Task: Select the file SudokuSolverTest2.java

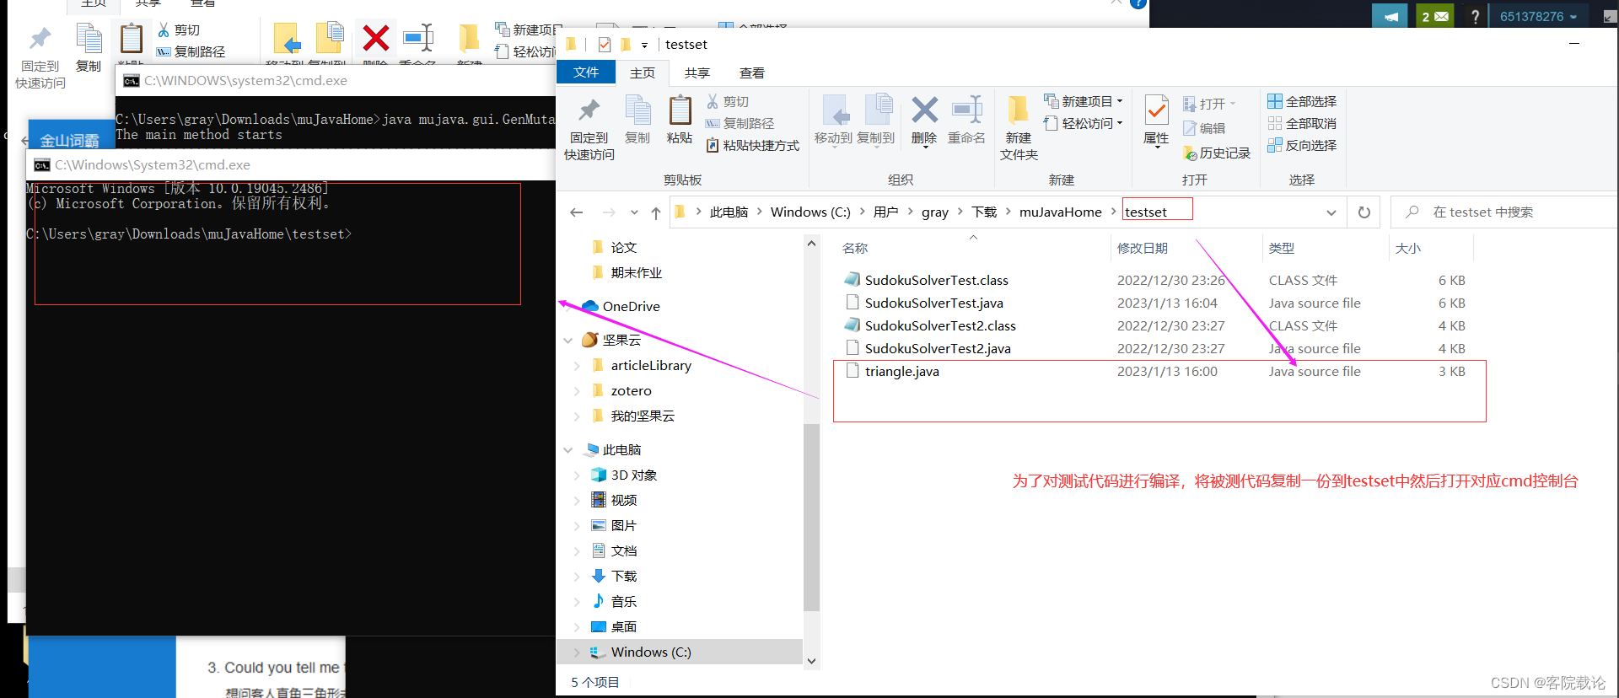Action: pyautogui.click(x=938, y=348)
